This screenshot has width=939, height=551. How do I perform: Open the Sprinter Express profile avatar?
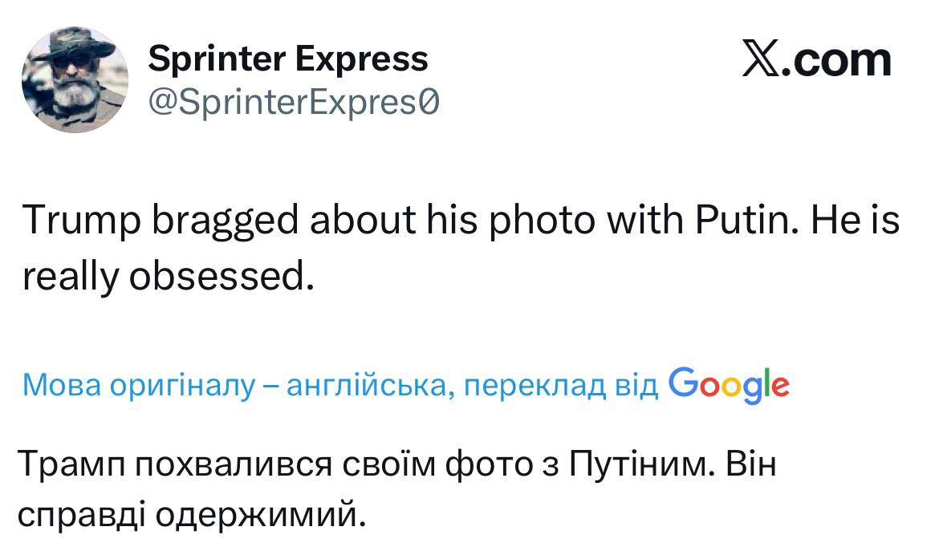pyautogui.click(x=74, y=79)
